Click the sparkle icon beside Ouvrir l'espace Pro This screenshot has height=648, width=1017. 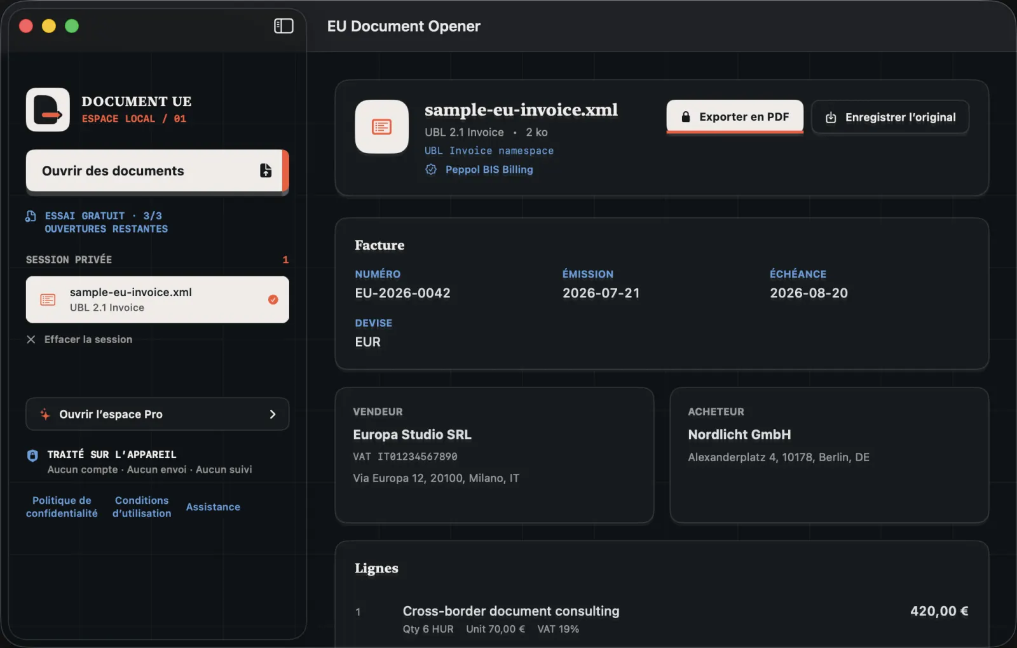pyautogui.click(x=45, y=414)
